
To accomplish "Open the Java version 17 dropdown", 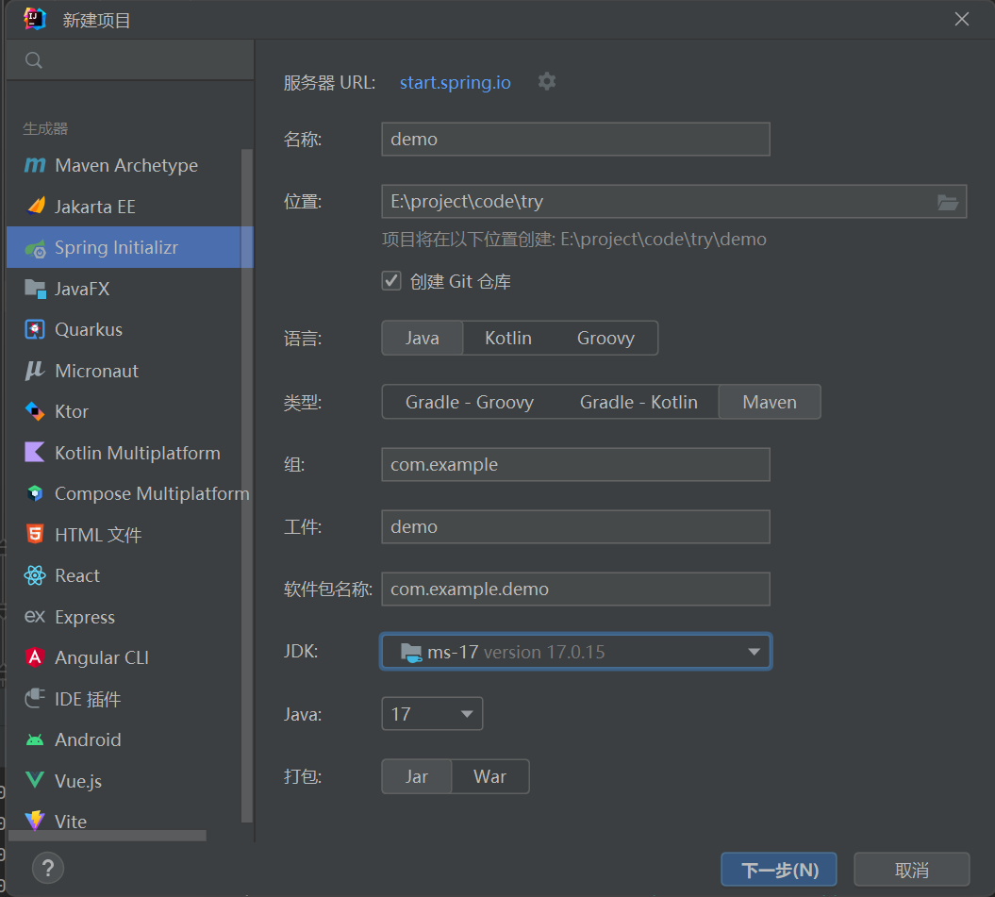I will [x=432, y=713].
